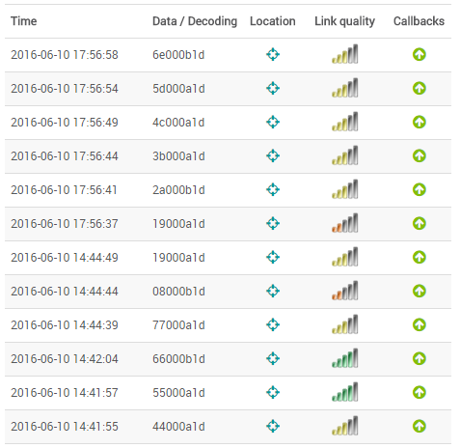Click the Callbacks column header

coord(419,21)
